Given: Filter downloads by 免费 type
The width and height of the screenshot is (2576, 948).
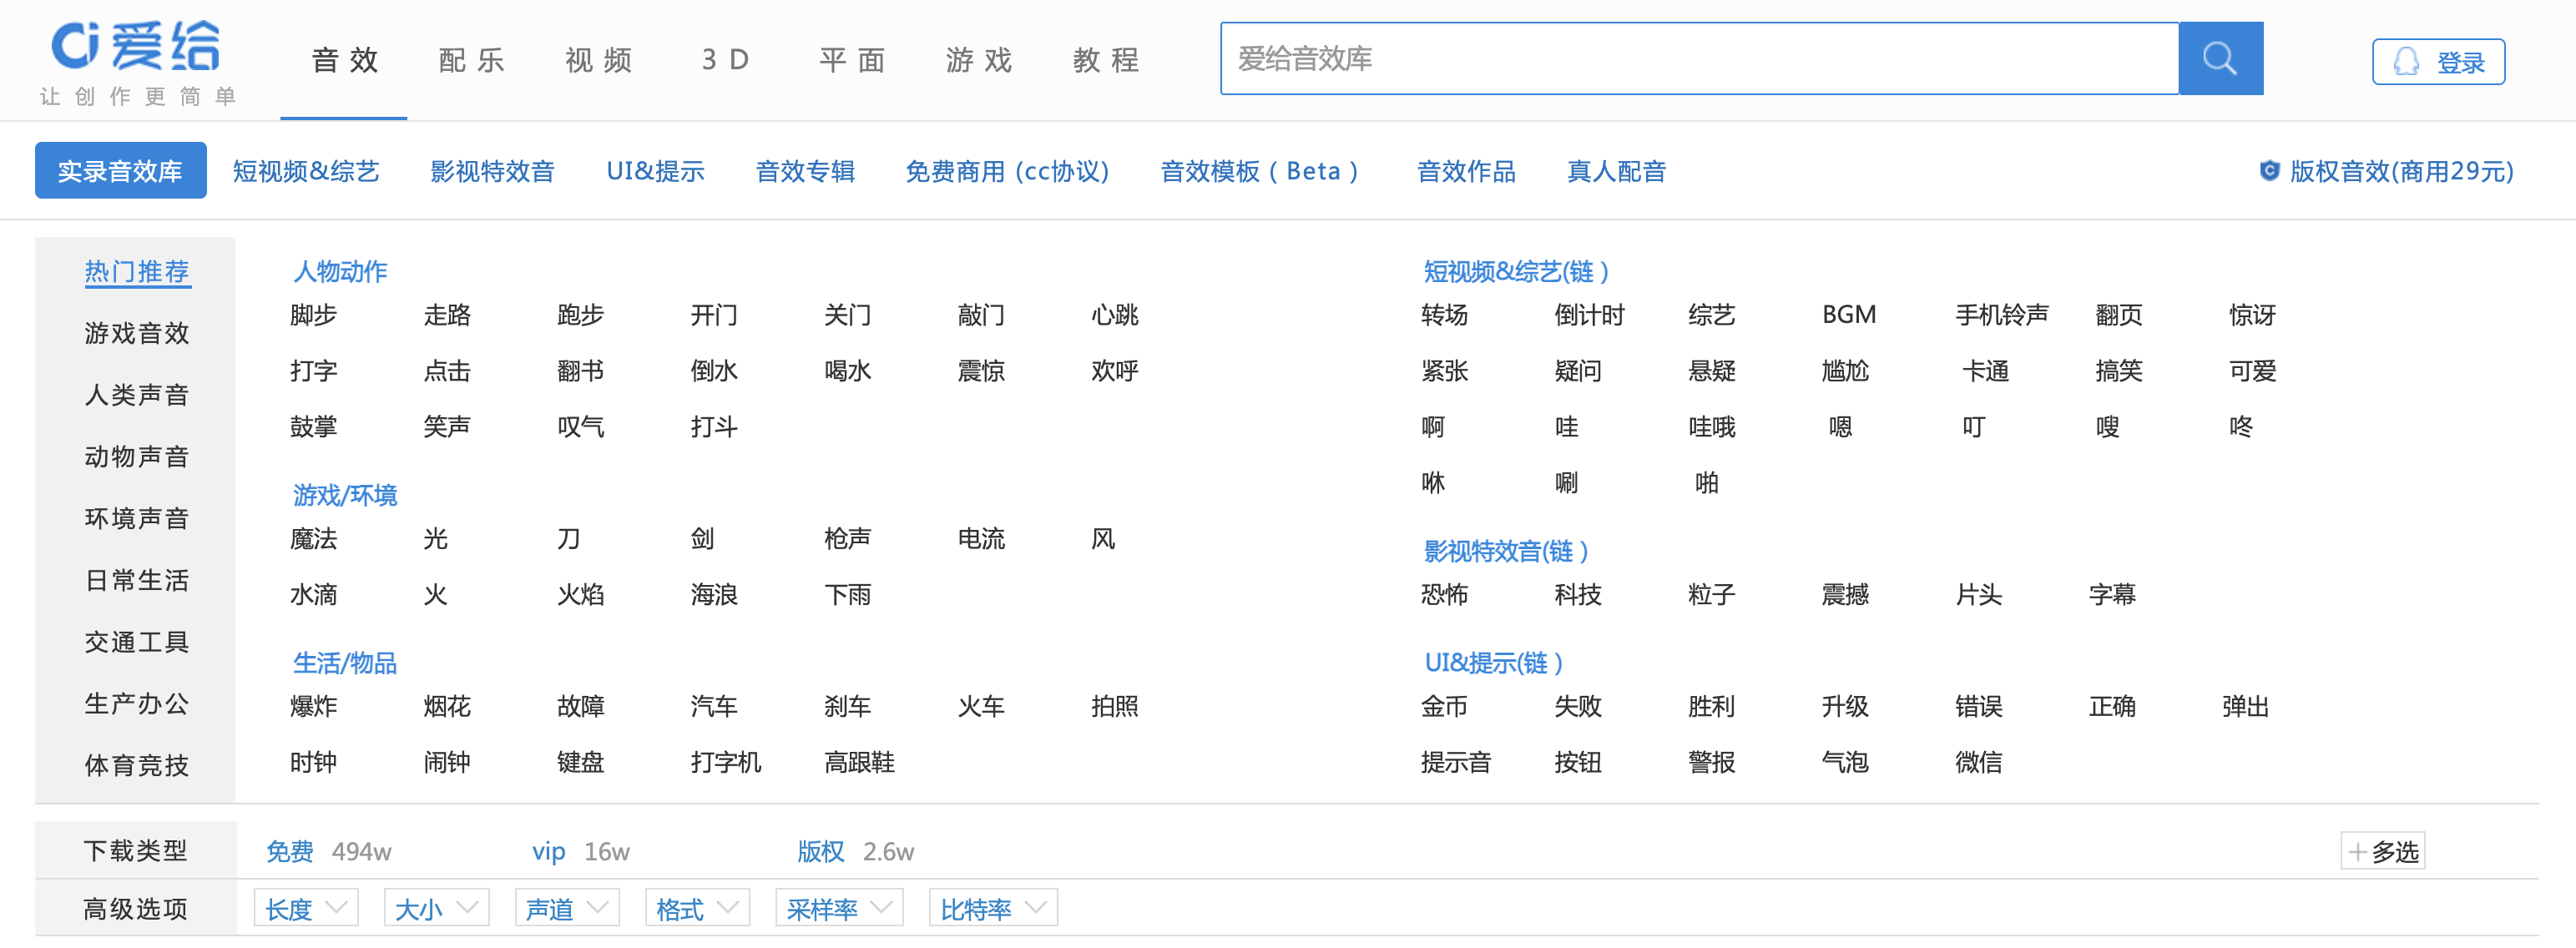Looking at the screenshot, I should point(290,851).
